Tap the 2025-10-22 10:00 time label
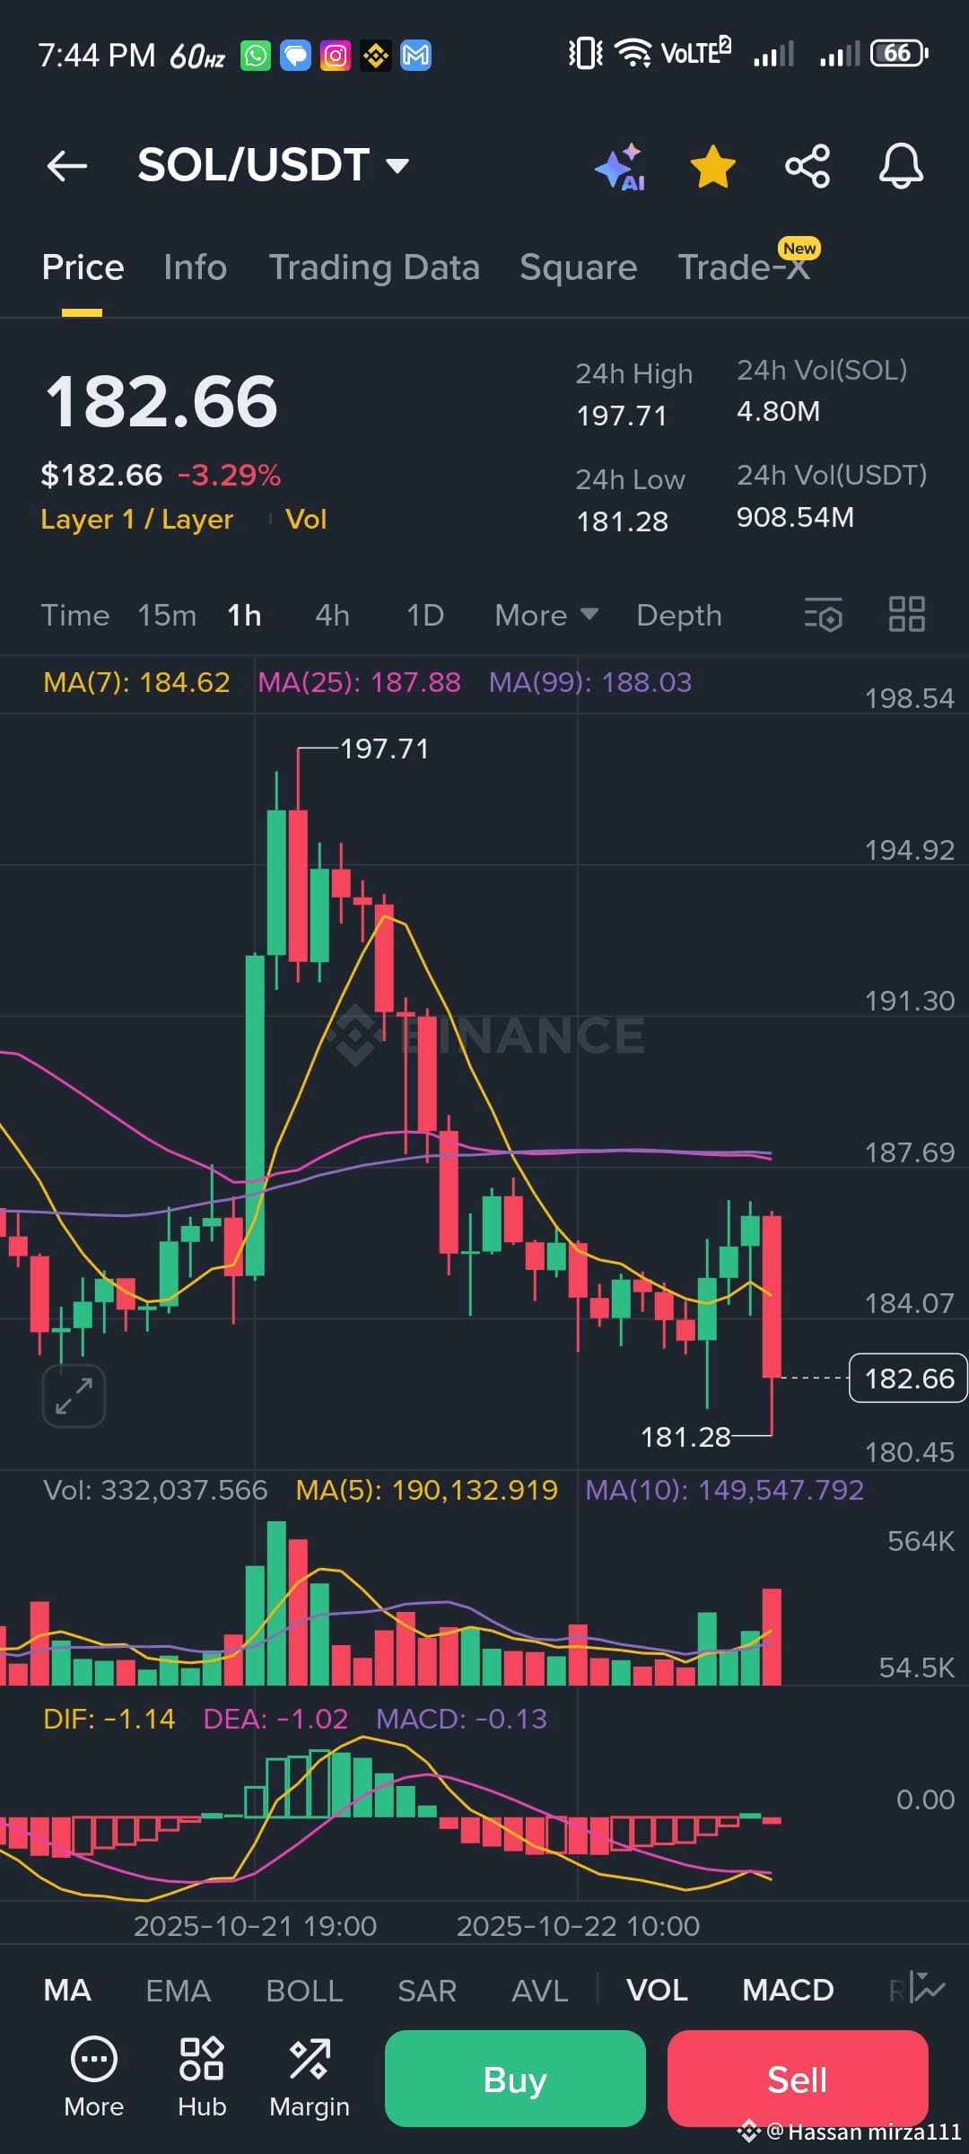The image size is (969, 2154). [578, 1926]
